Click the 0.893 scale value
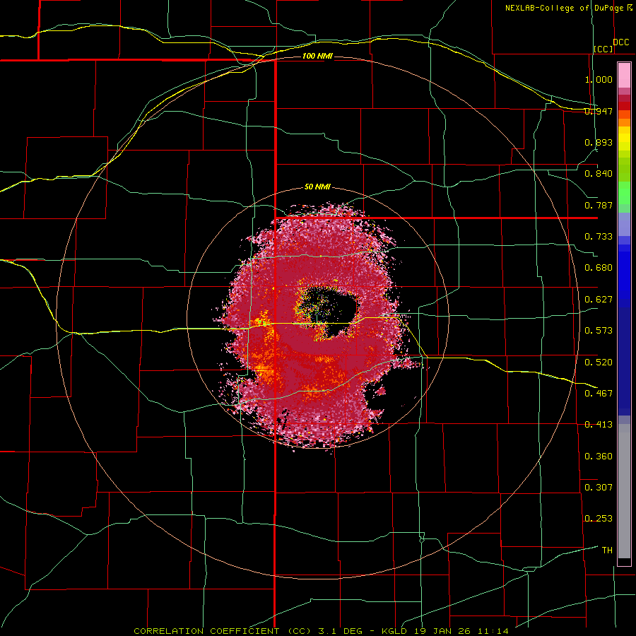The image size is (636, 636). (599, 142)
